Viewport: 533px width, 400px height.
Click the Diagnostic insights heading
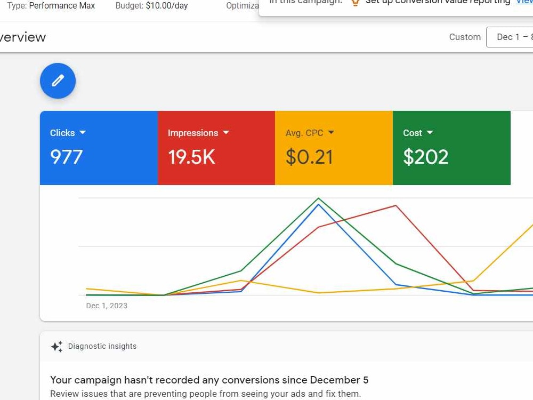[102, 346]
